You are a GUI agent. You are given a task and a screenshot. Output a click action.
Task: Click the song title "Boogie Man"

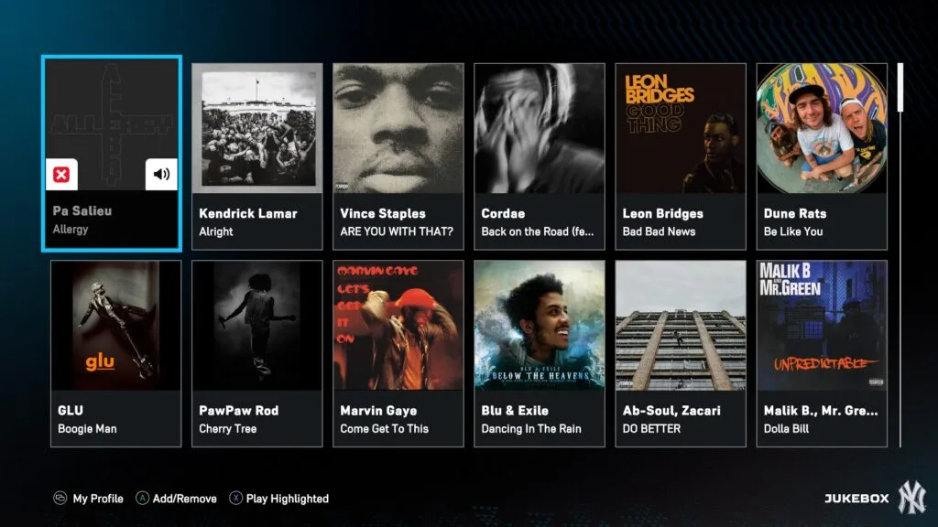pos(87,429)
